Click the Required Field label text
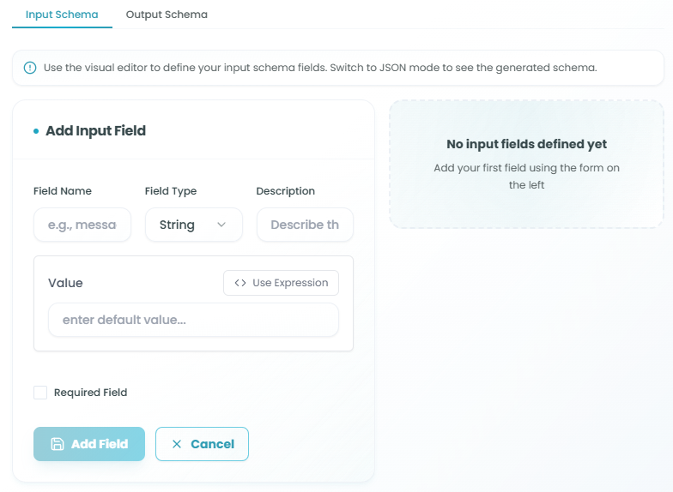The width and height of the screenshot is (673, 492). pos(90,393)
